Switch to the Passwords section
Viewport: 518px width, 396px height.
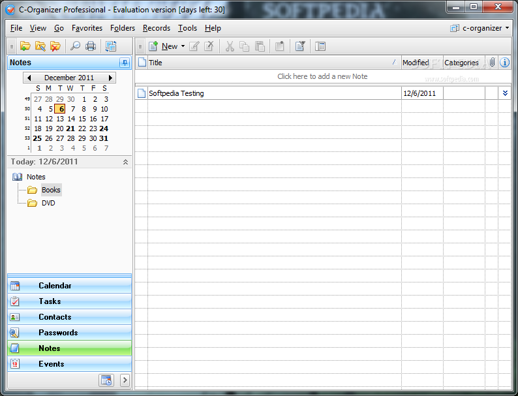pyautogui.click(x=69, y=333)
